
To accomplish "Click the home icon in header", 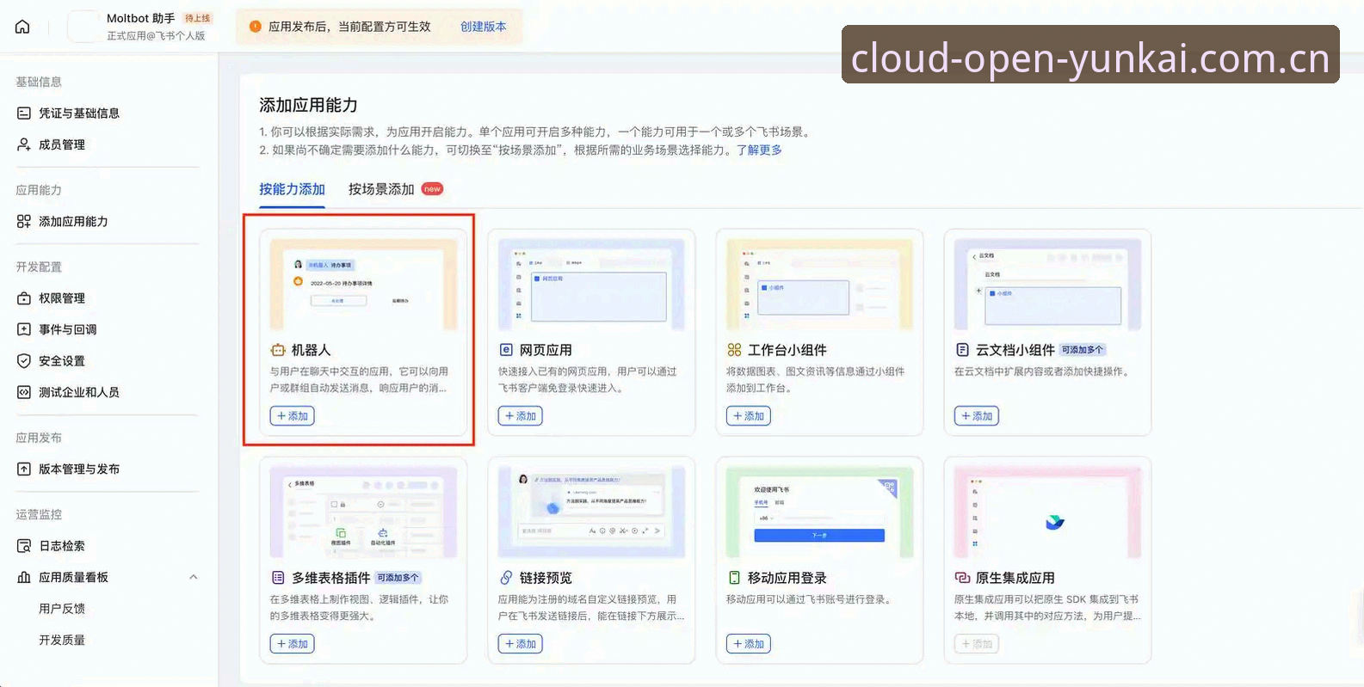I will pyautogui.click(x=22, y=27).
